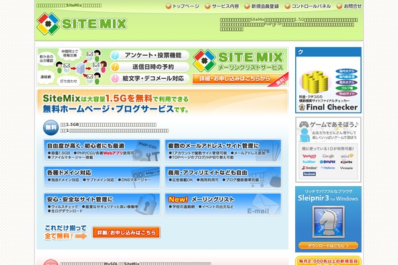This screenshot has width=398, height=265.
Task: Click SITE MIX メーリングリストサービス banner logo
Action: 238,60
